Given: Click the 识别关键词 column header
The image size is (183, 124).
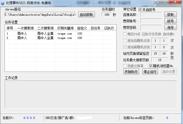Looking at the screenshot, I should [66, 28].
